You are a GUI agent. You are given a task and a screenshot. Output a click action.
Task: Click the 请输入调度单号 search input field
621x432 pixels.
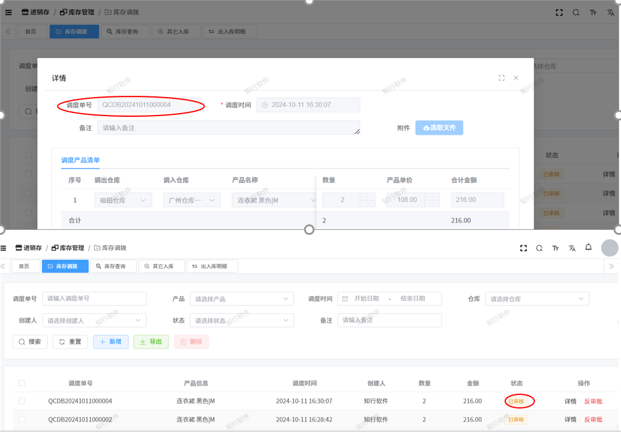pyautogui.click(x=94, y=299)
